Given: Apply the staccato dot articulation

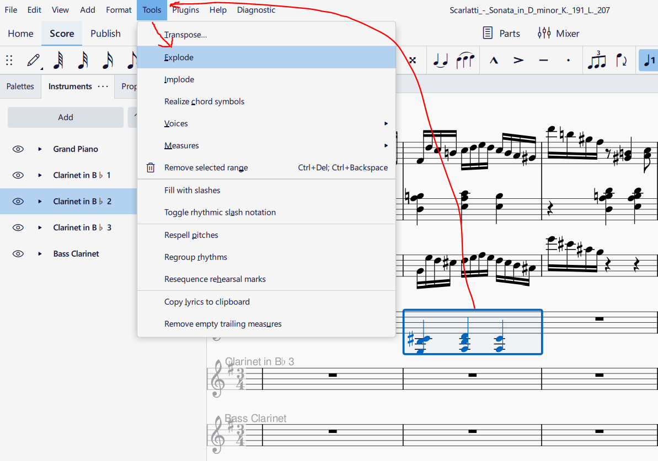Looking at the screenshot, I should pos(568,61).
